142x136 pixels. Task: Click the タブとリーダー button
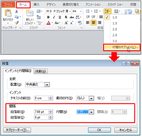[x=17, y=130]
